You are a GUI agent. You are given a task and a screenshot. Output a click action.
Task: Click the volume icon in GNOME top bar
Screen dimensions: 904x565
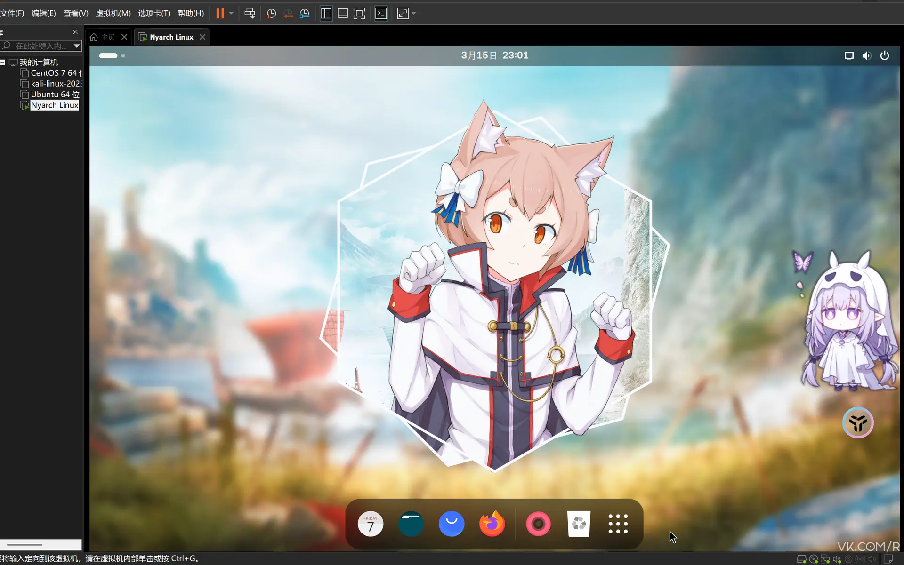pyautogui.click(x=867, y=56)
